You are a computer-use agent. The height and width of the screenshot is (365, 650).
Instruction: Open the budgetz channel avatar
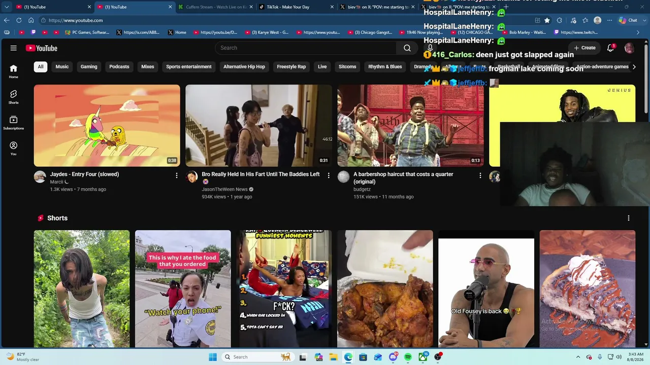344,177
